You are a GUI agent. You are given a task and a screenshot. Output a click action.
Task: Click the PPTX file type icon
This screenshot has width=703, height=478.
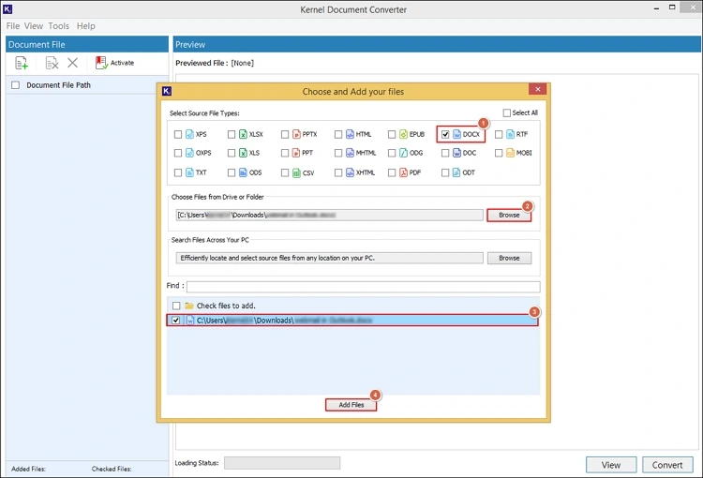(296, 134)
